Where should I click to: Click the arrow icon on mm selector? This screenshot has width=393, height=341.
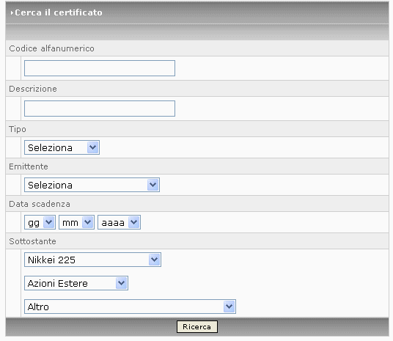(88, 222)
